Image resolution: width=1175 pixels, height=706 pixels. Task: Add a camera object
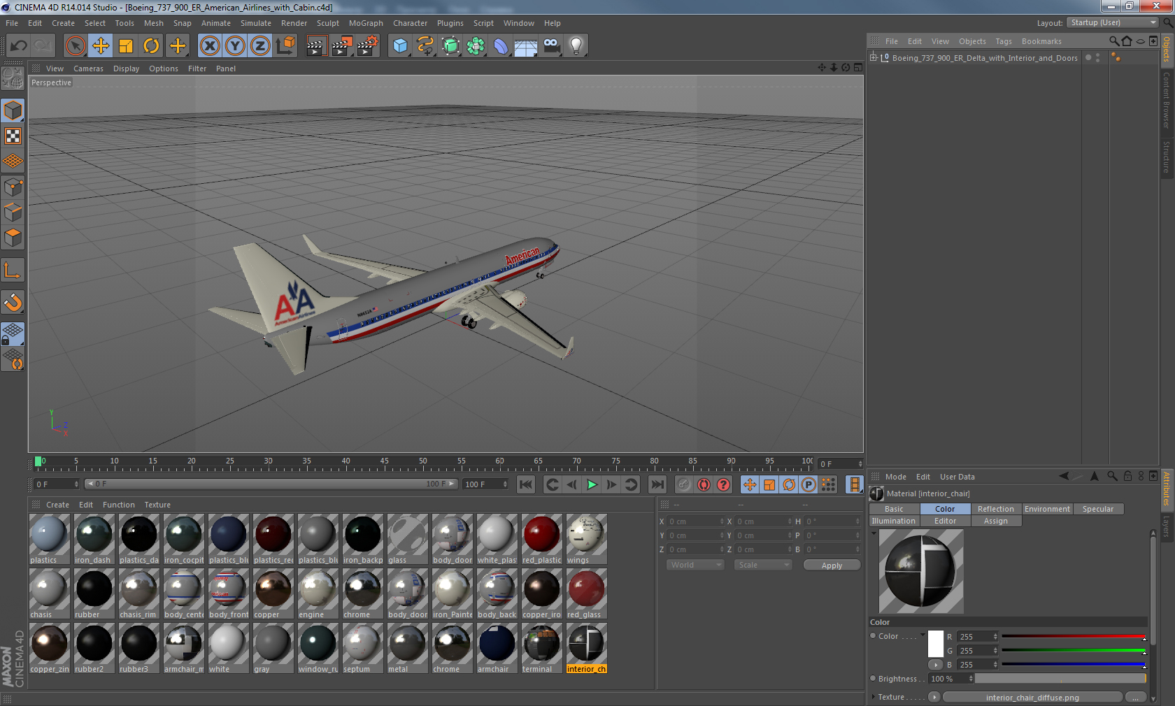[551, 46]
